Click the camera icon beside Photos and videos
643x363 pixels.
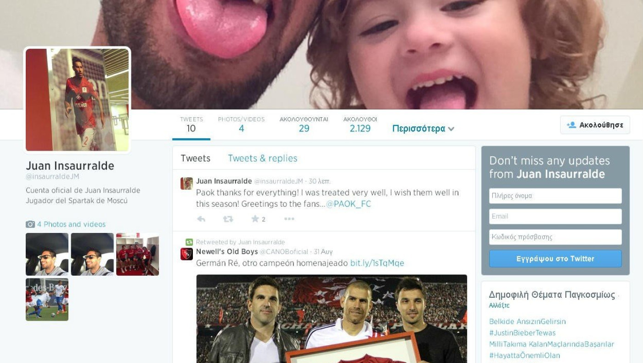click(x=30, y=224)
